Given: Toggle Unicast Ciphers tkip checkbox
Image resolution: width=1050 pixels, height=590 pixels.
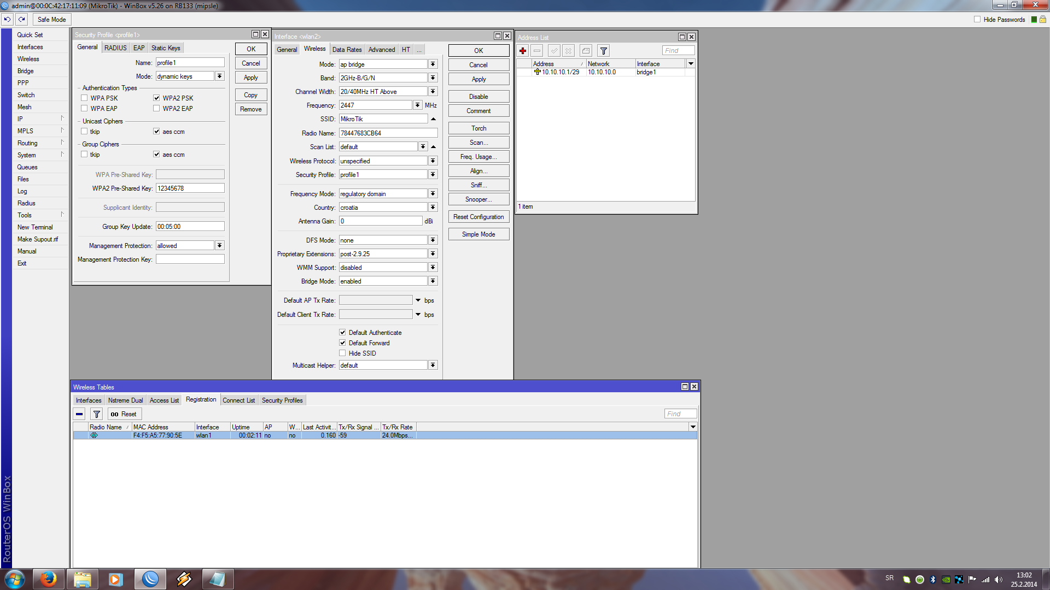Looking at the screenshot, I should click(84, 132).
